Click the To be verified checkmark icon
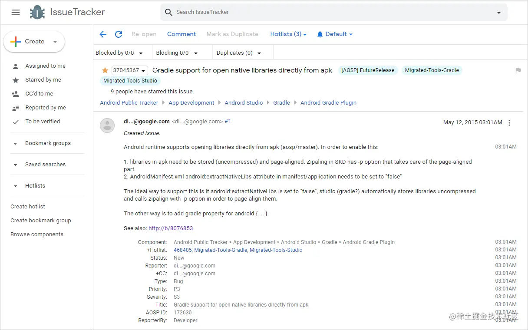 (16, 122)
